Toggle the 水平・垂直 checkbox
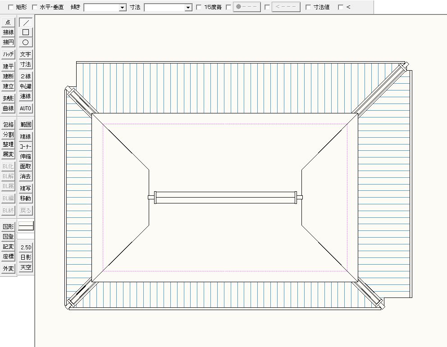 point(35,7)
